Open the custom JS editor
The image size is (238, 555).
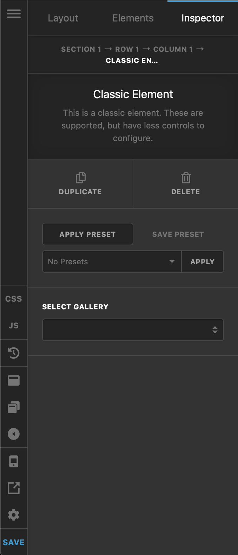[14, 325]
